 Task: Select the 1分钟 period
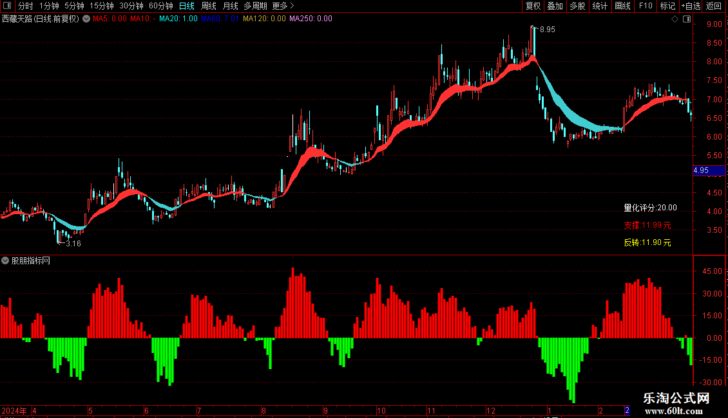tap(49, 6)
